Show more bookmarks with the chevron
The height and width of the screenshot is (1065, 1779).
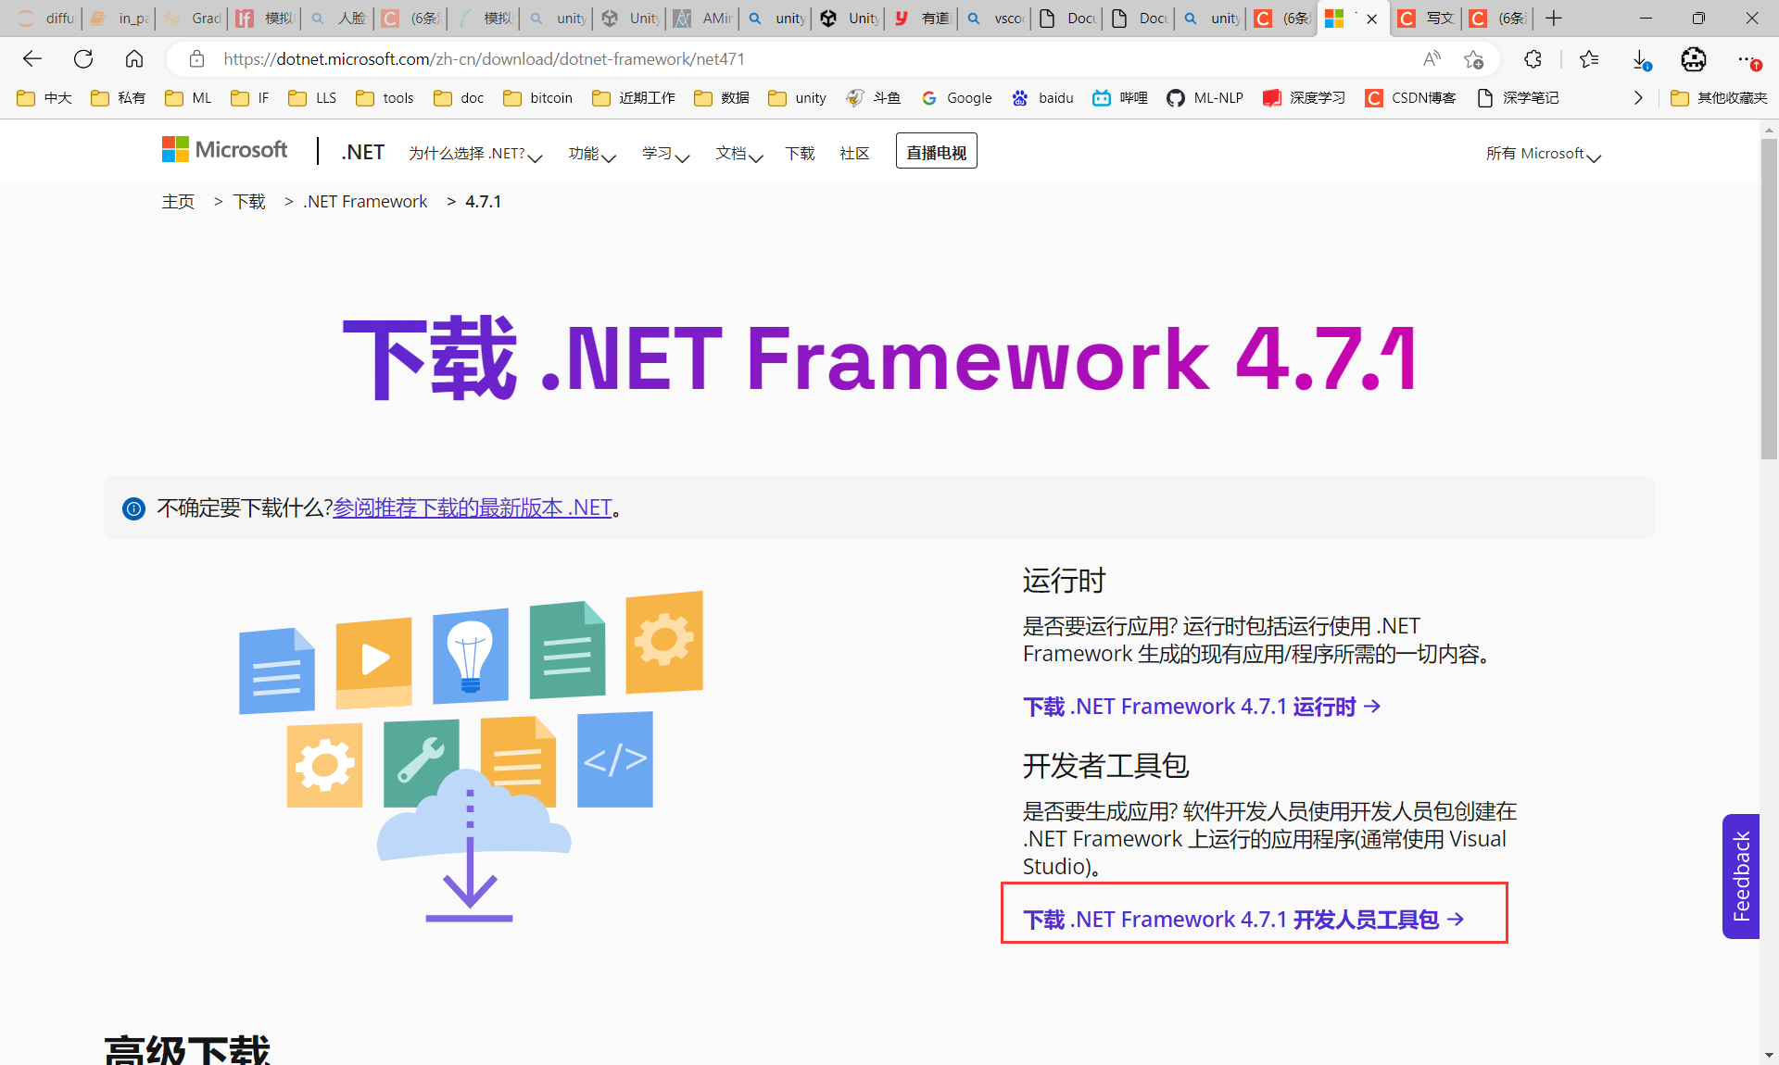(x=1638, y=98)
